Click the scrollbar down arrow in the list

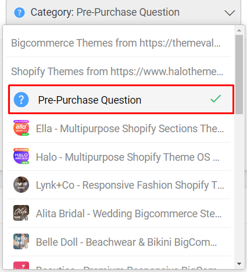click(239, 264)
